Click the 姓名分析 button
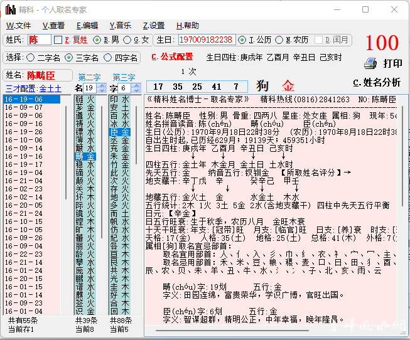 point(377,82)
